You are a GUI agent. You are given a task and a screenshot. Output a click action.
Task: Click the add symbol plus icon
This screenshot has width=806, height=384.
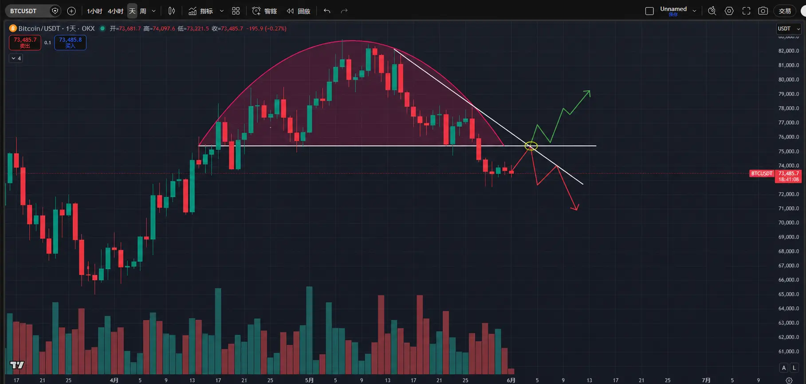point(71,11)
